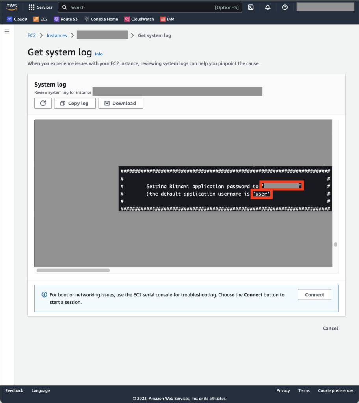Download the system log

tap(121, 103)
